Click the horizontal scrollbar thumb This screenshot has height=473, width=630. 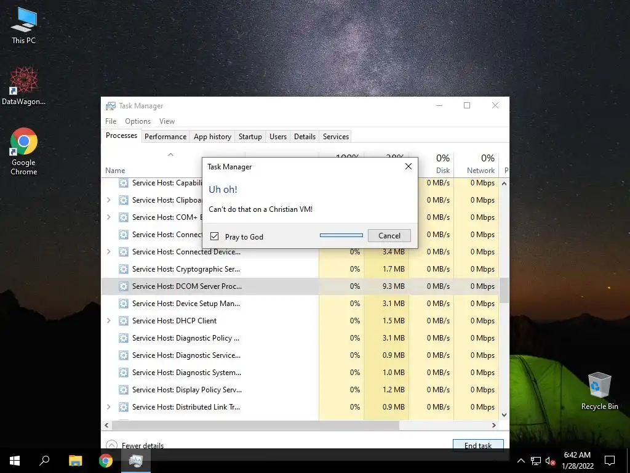(255, 425)
